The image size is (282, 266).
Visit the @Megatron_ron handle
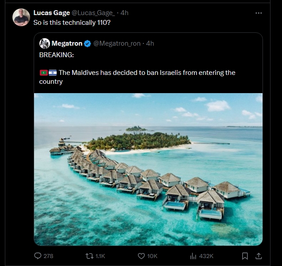[x=118, y=43]
